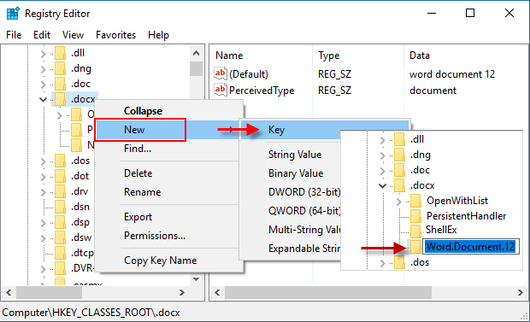Choose Collapse in the context menu
The image size is (530, 322).
point(169,111)
